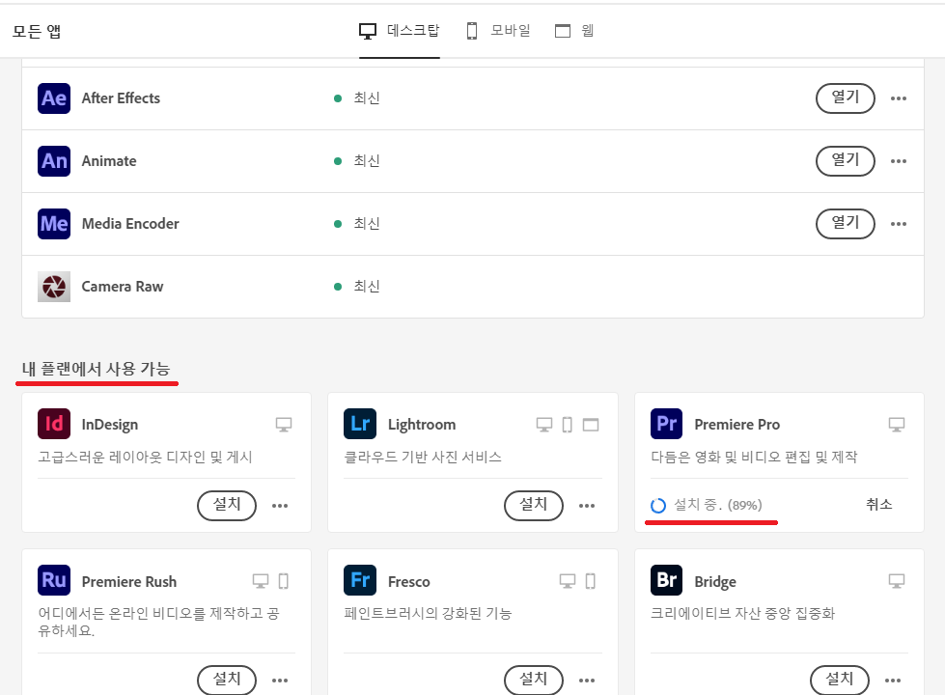Click the After Effects app icon
This screenshot has height=695, width=945.
[x=54, y=98]
